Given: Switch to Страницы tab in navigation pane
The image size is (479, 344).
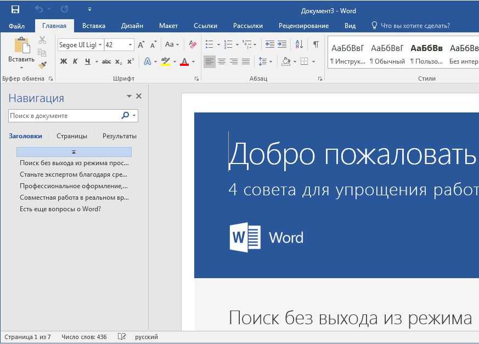Looking at the screenshot, I should [71, 136].
